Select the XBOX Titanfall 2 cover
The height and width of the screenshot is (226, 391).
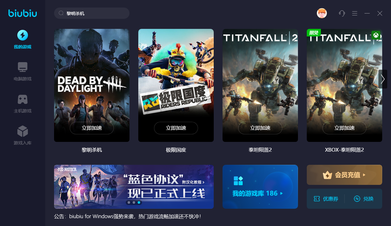pyautogui.click(x=344, y=85)
